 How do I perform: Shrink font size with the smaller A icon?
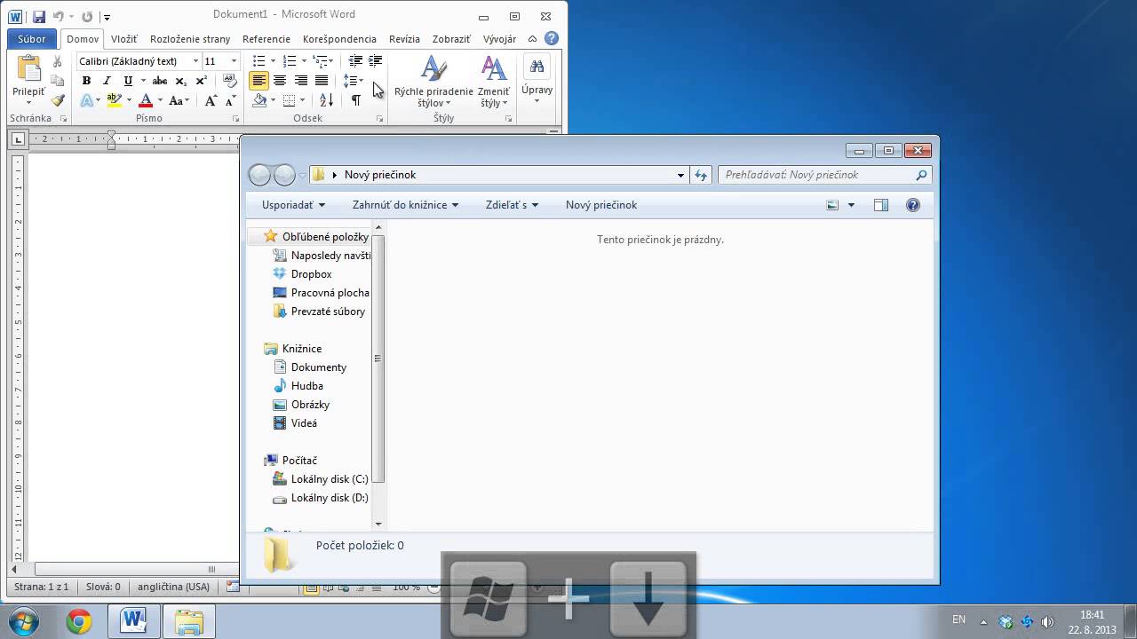tap(228, 101)
